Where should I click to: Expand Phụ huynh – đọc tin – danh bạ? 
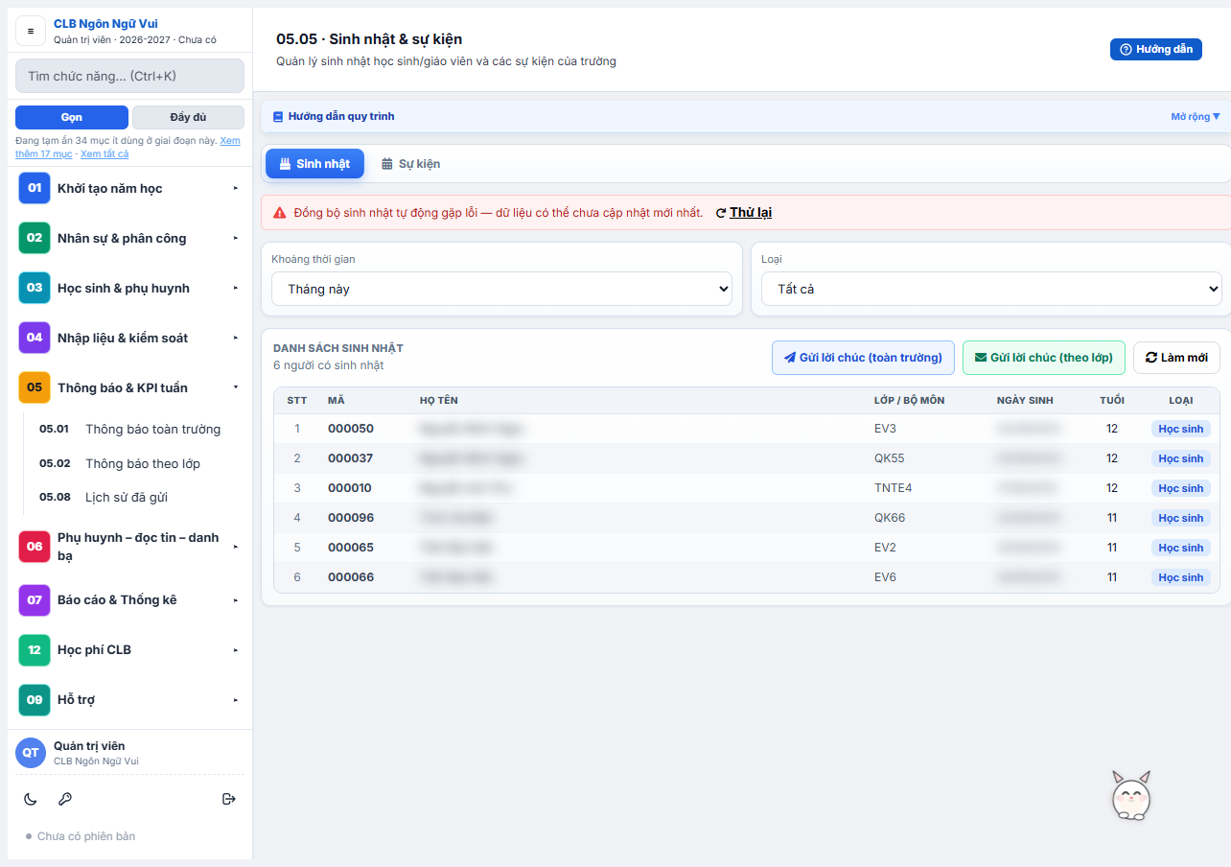pyautogui.click(x=129, y=547)
